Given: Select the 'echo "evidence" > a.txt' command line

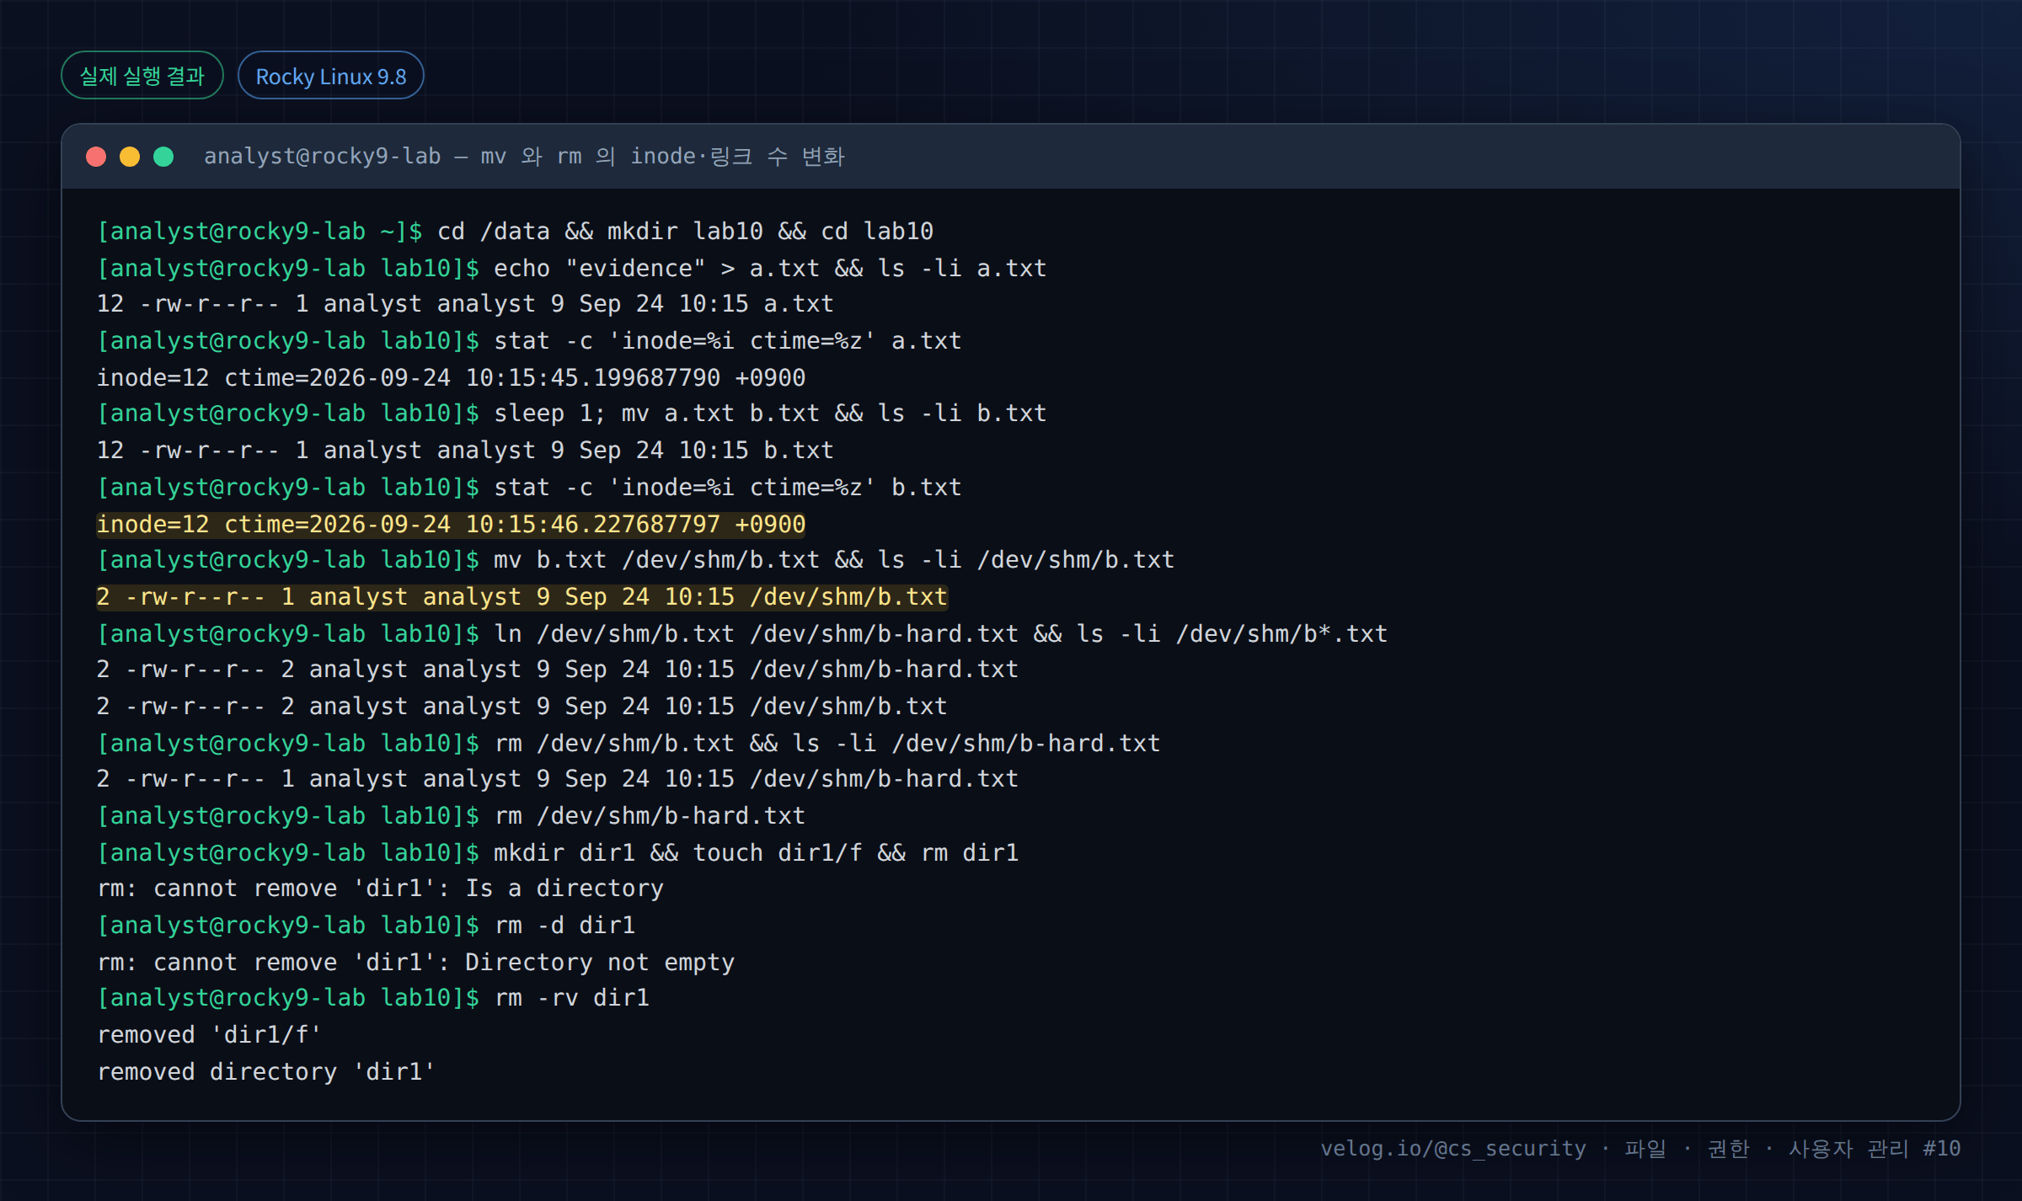Looking at the screenshot, I should pos(572,269).
